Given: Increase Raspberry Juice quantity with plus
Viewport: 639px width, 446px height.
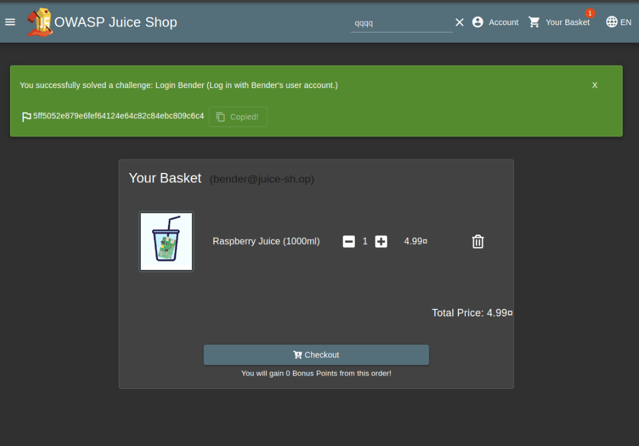Looking at the screenshot, I should tap(381, 242).
